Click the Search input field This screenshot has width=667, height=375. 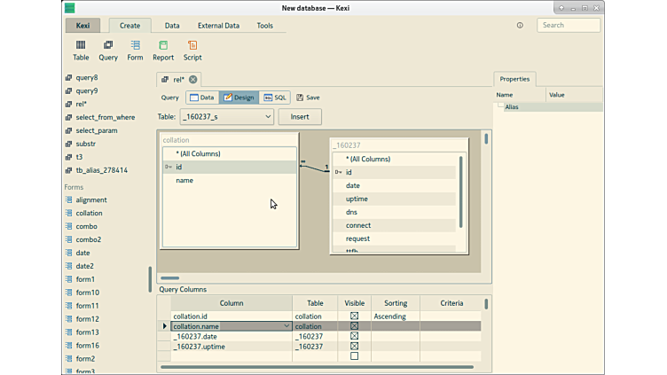[x=569, y=26]
